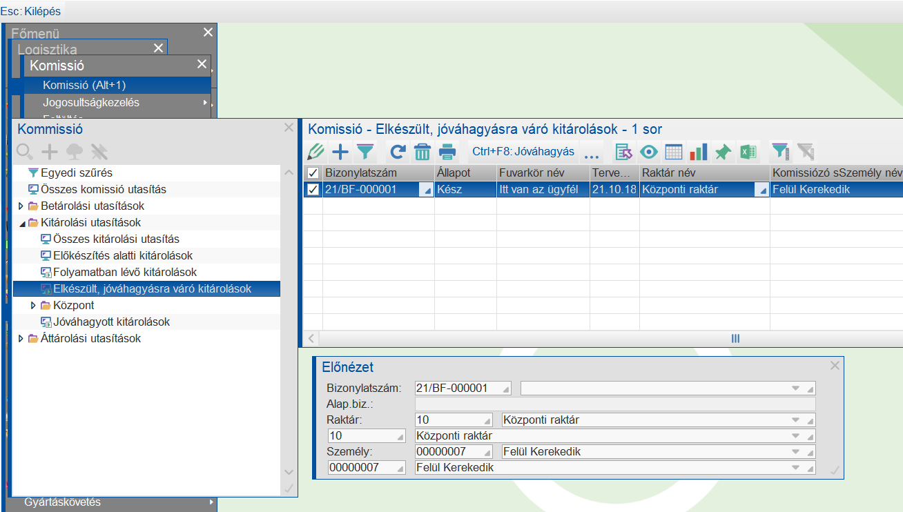This screenshot has height=512, width=903.
Task: Sort by the Raktár név column header
Action: click(704, 173)
